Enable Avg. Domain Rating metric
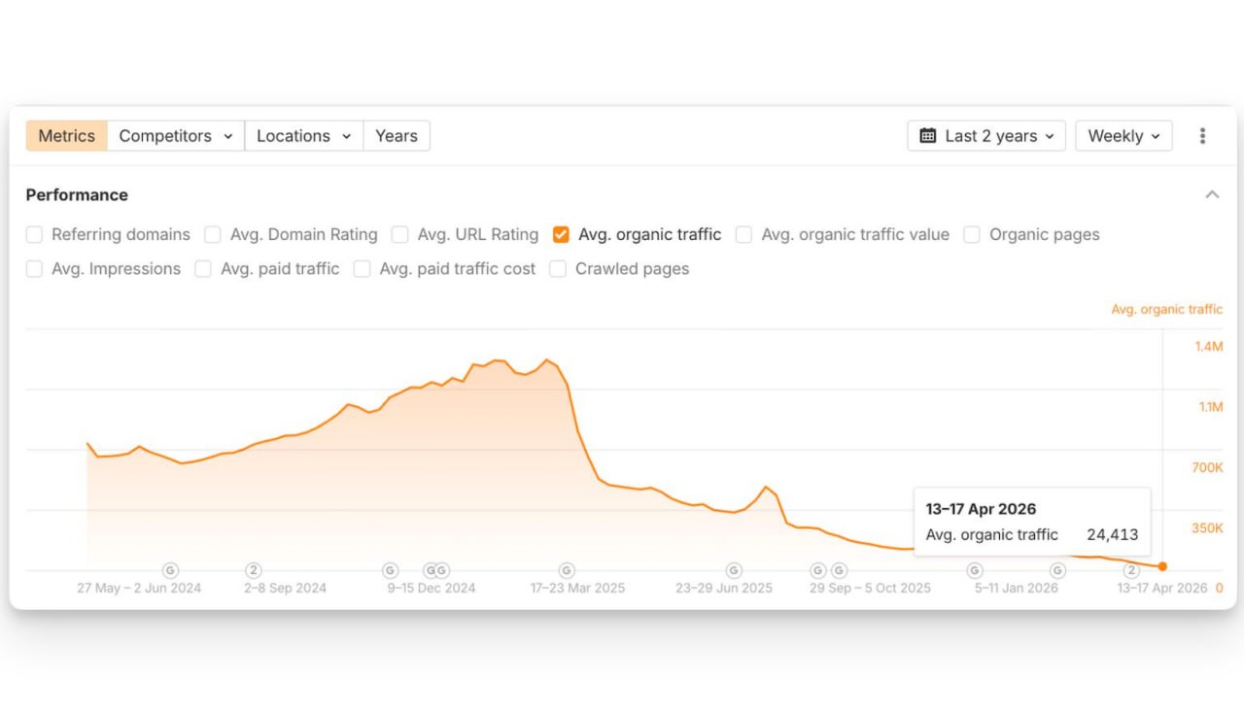 pos(213,234)
